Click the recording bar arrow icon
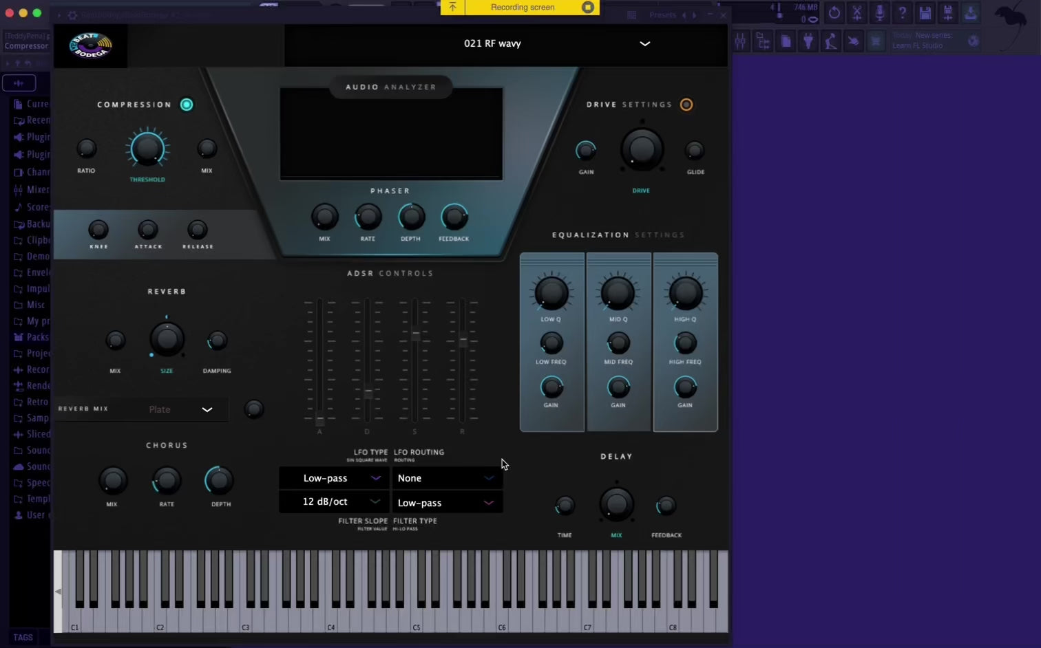 pos(452,7)
